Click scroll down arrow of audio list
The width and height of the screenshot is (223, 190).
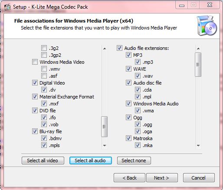tap(198, 145)
